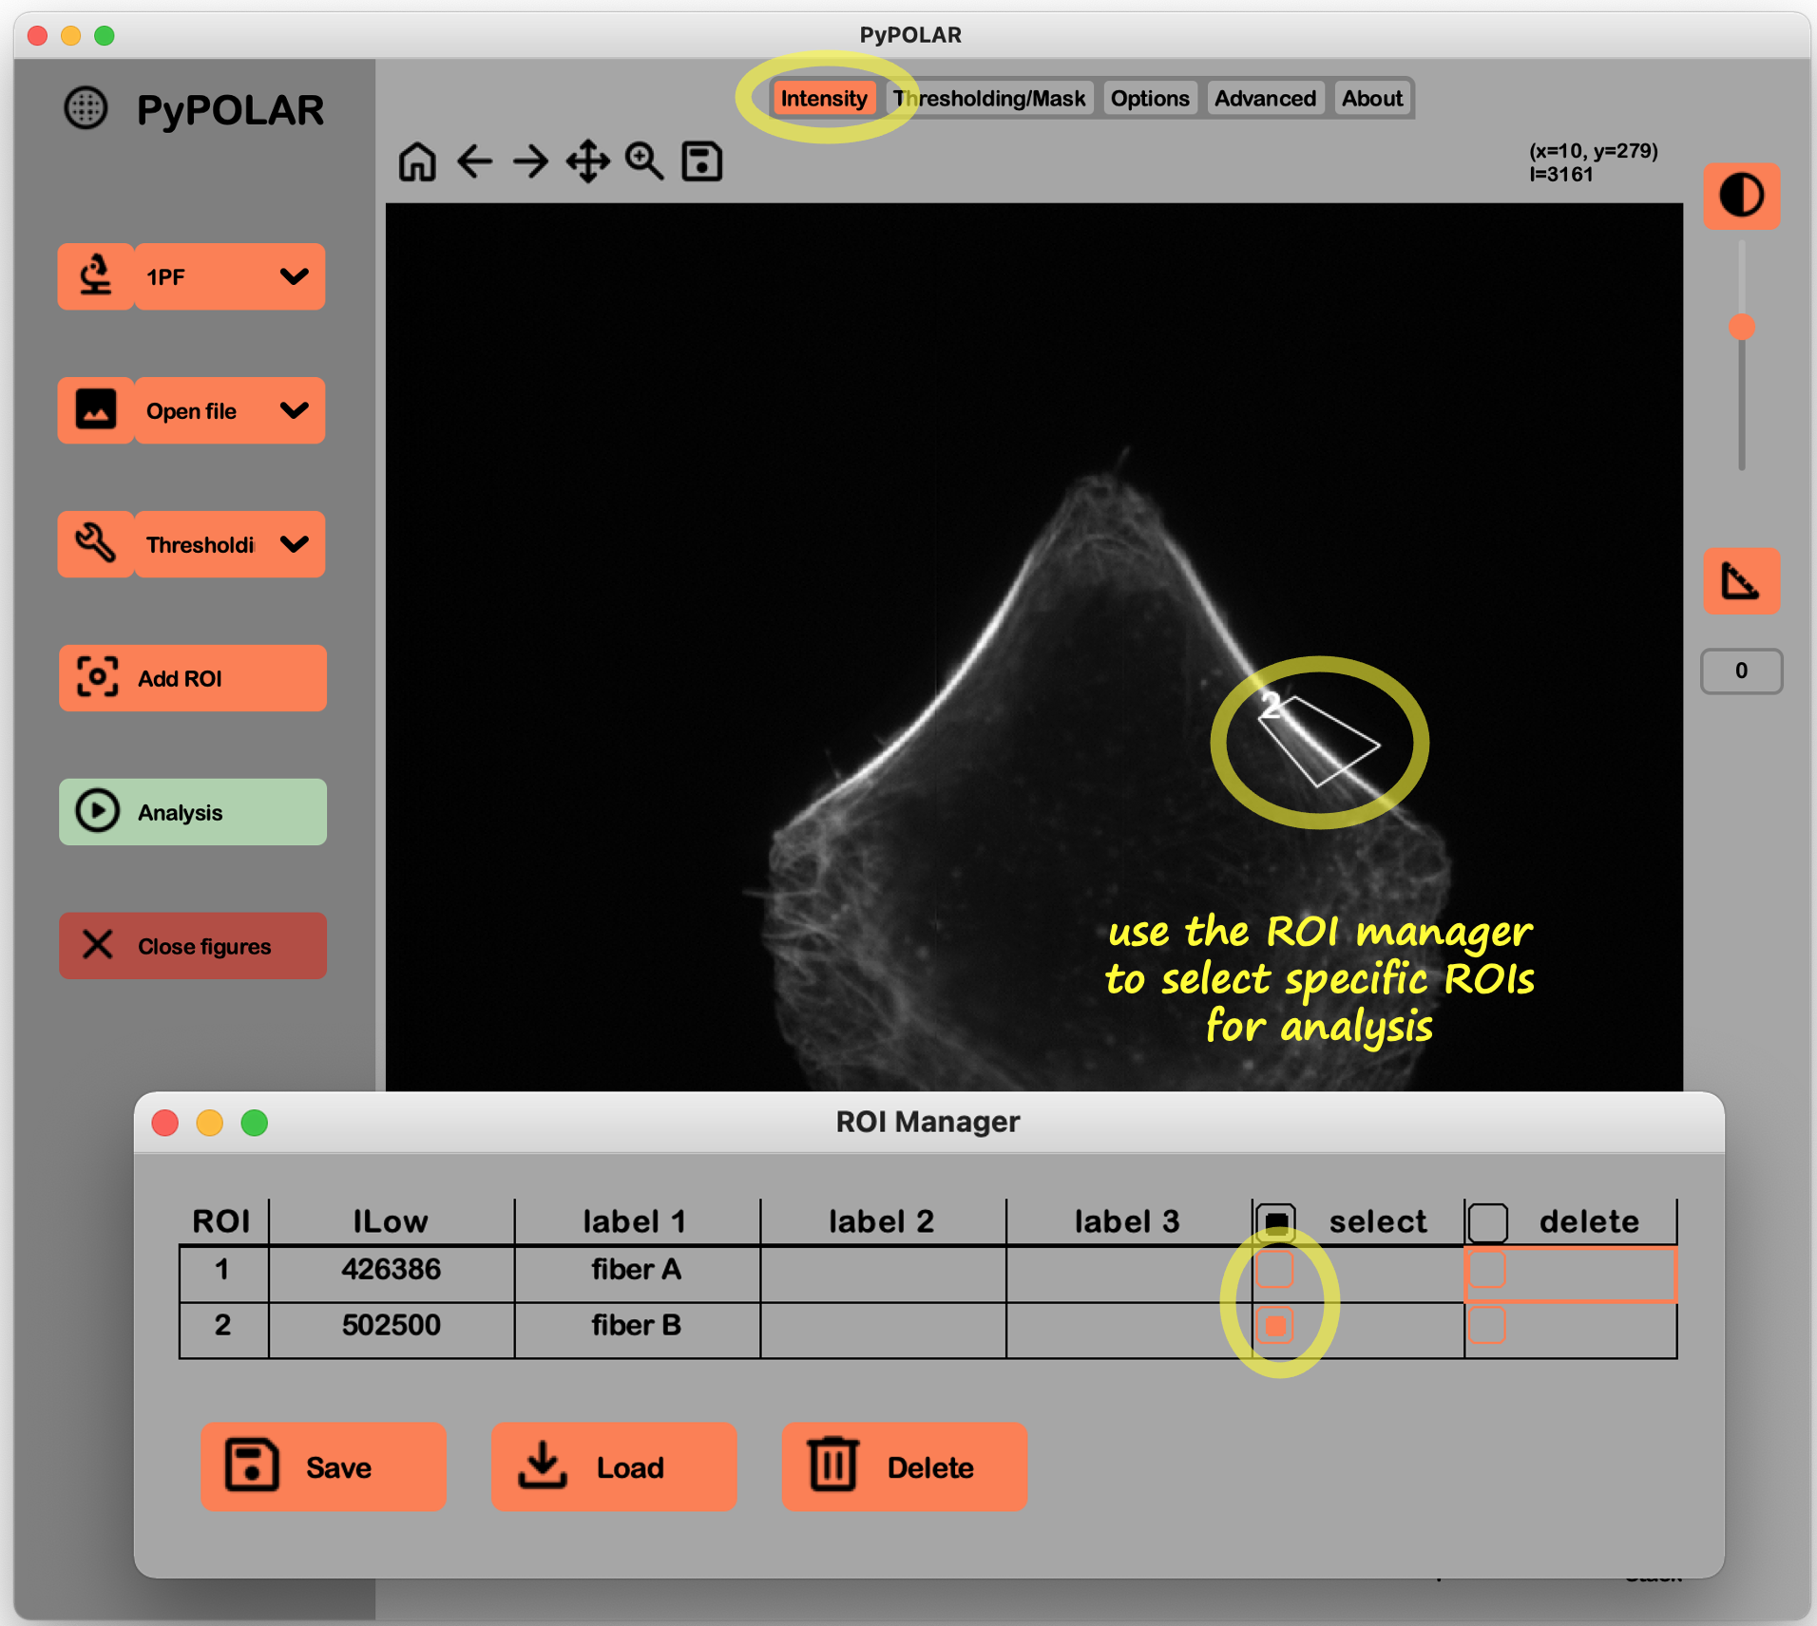Screen dimensions: 1817x1626
Task: Click the Home reset-view toolbar icon
Action: click(417, 161)
